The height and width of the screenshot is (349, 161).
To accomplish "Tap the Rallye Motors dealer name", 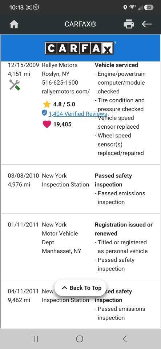I will [60, 65].
